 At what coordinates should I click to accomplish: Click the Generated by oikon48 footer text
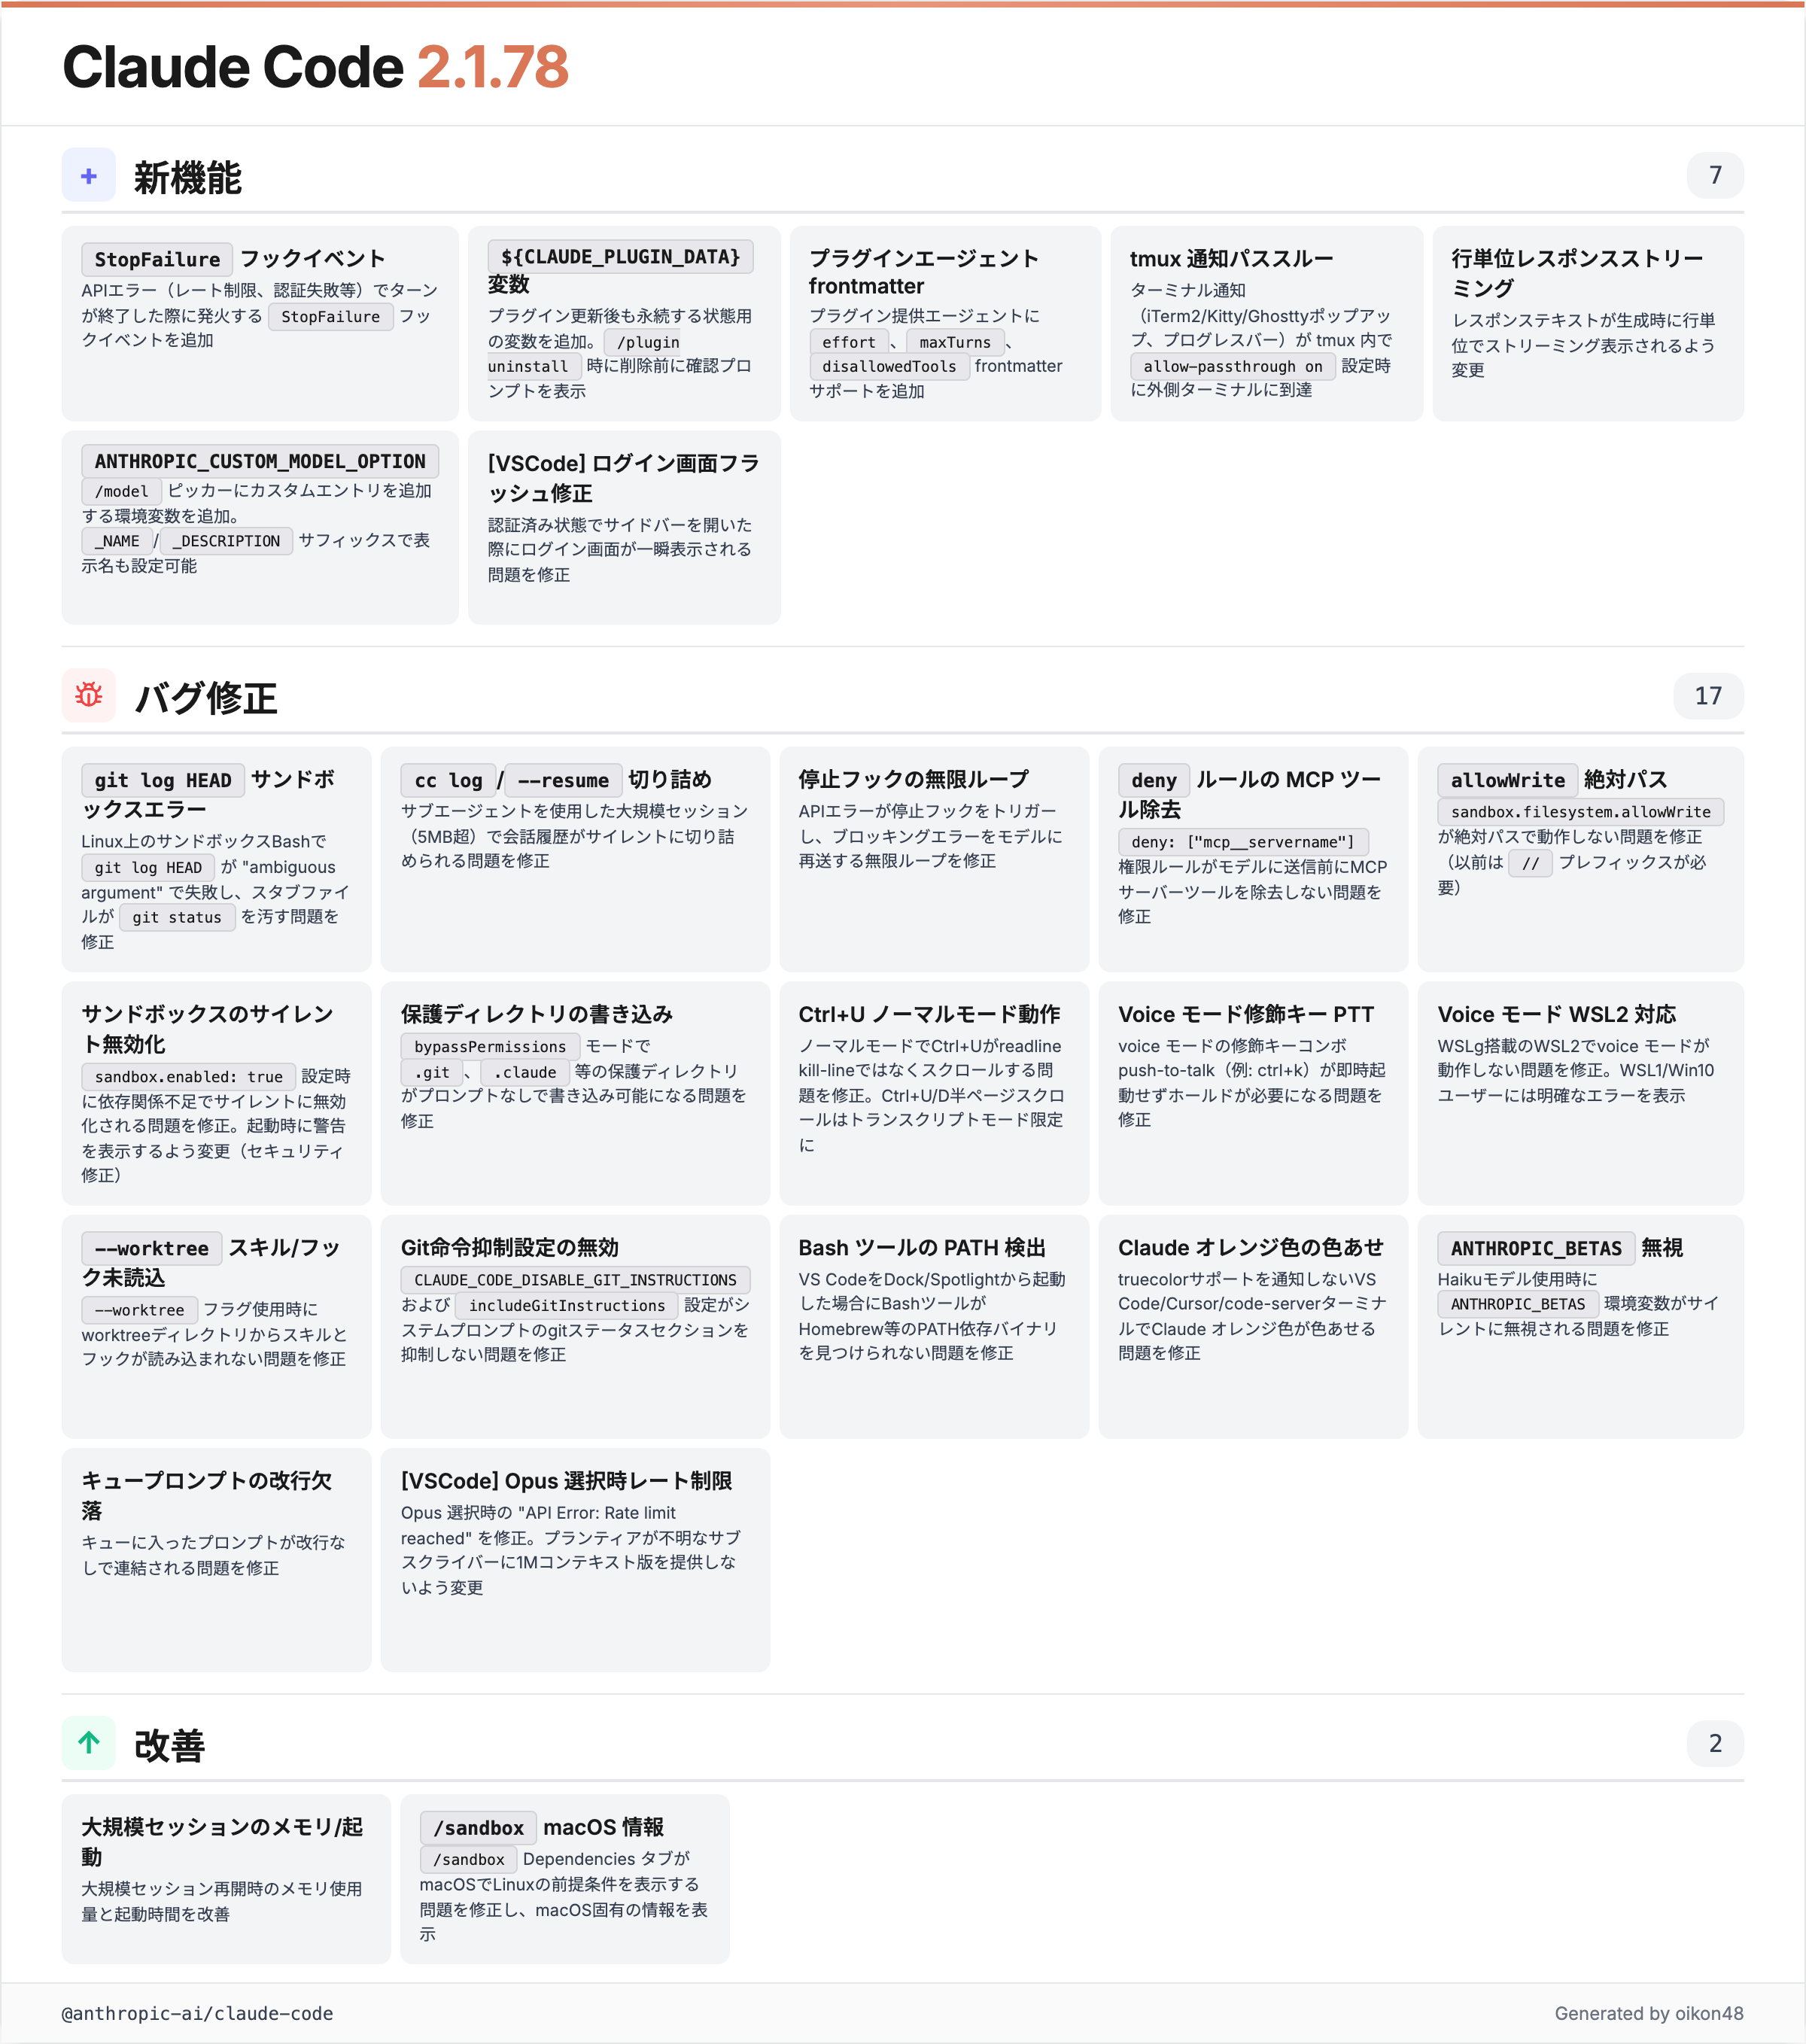(1648, 2013)
